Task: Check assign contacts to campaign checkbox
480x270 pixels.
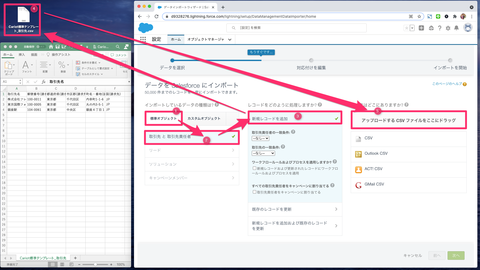Action: pyautogui.click(x=254, y=192)
